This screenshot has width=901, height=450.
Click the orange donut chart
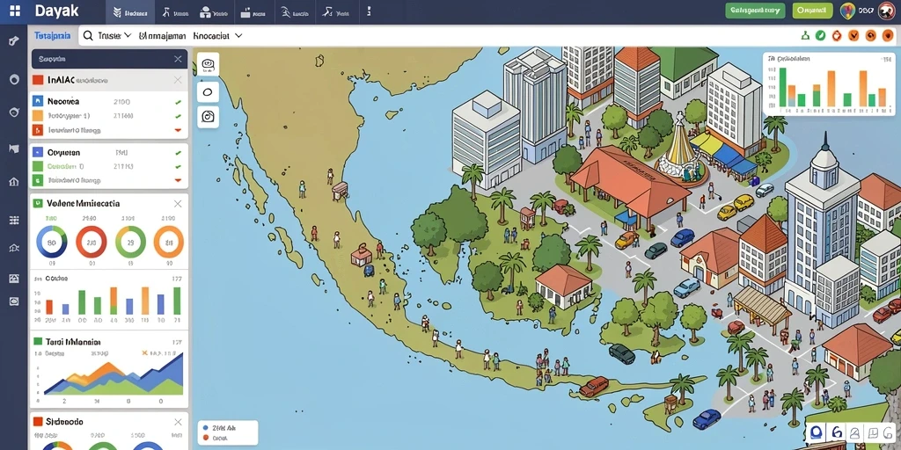(169, 242)
